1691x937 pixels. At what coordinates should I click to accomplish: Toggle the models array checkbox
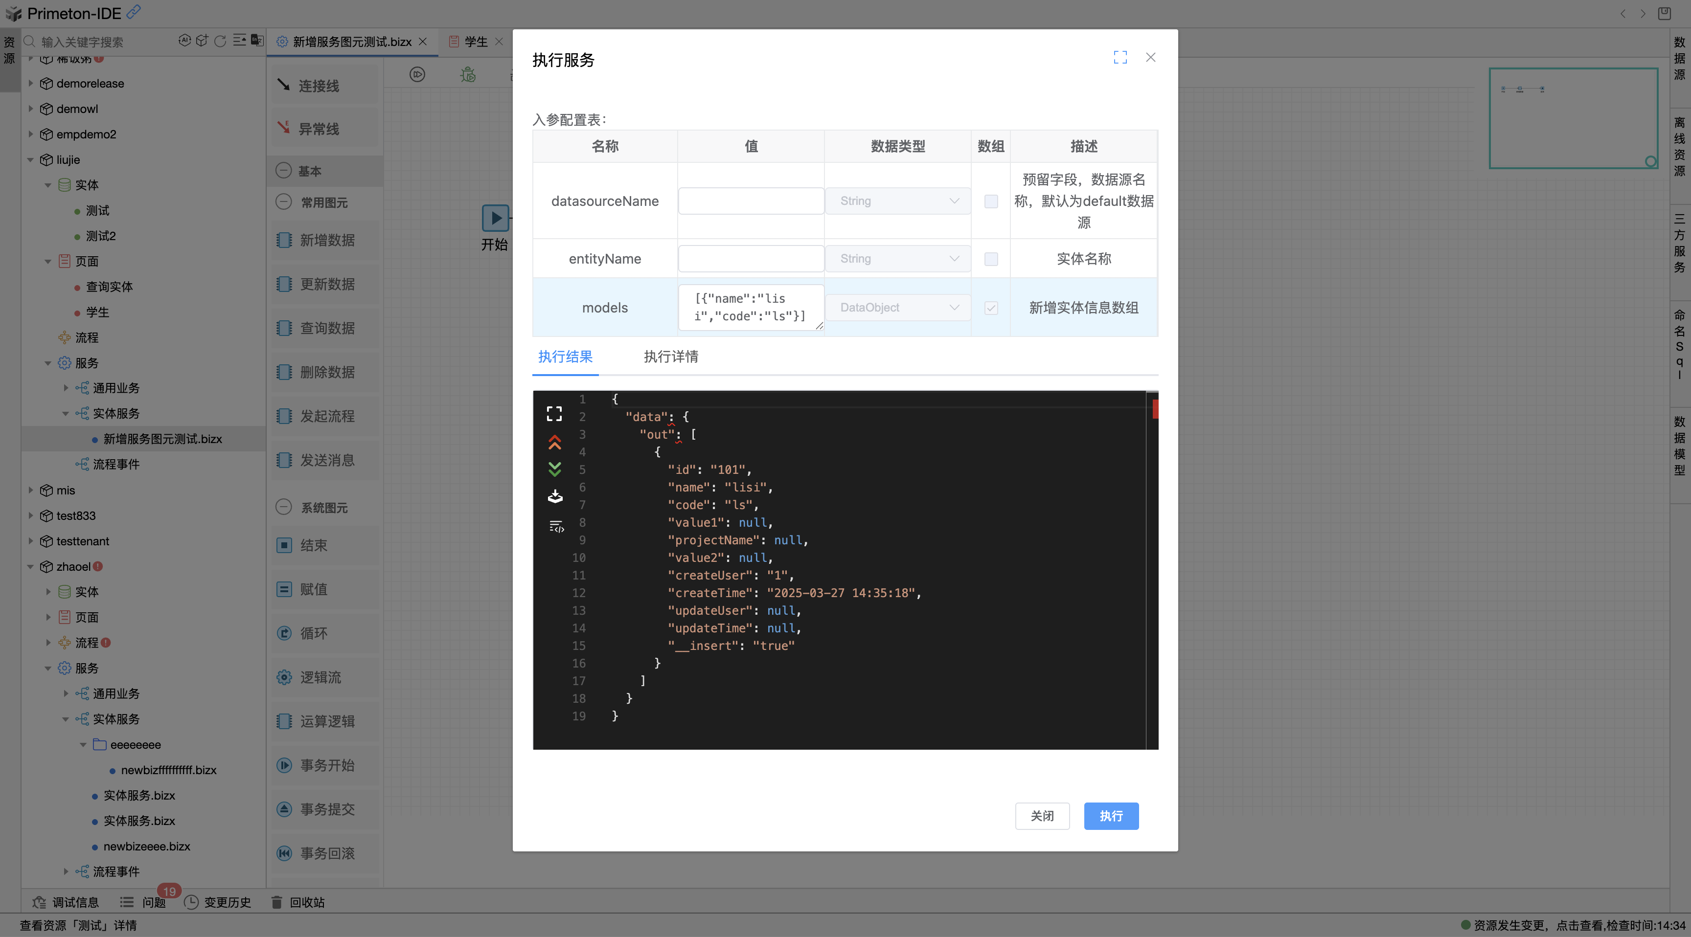[x=990, y=308]
